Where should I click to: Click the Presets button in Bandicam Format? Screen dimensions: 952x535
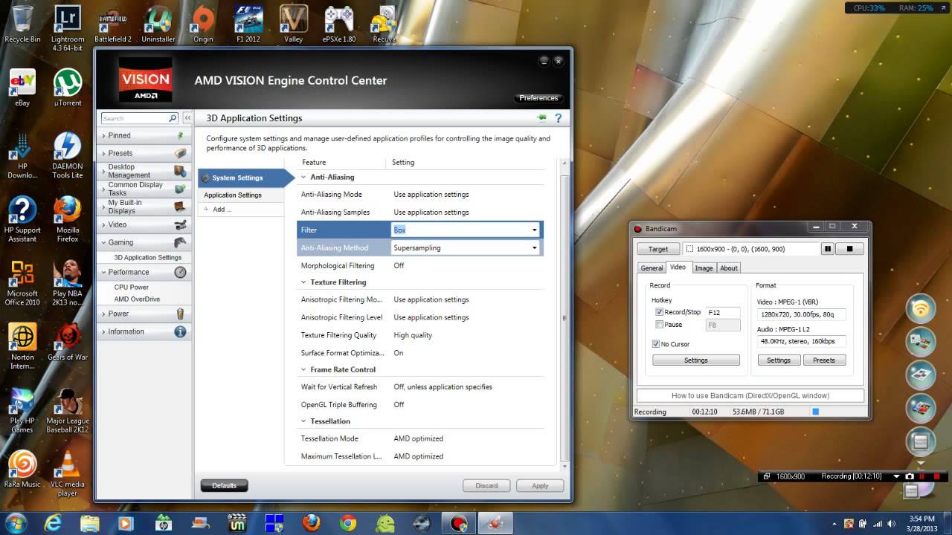(824, 360)
